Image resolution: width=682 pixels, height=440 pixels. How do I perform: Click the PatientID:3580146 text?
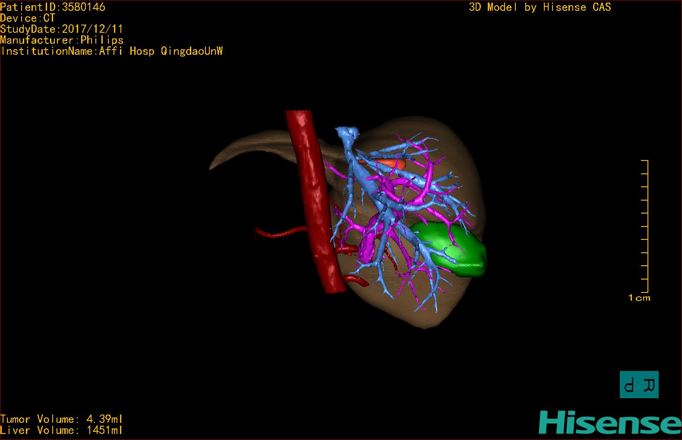53,7
